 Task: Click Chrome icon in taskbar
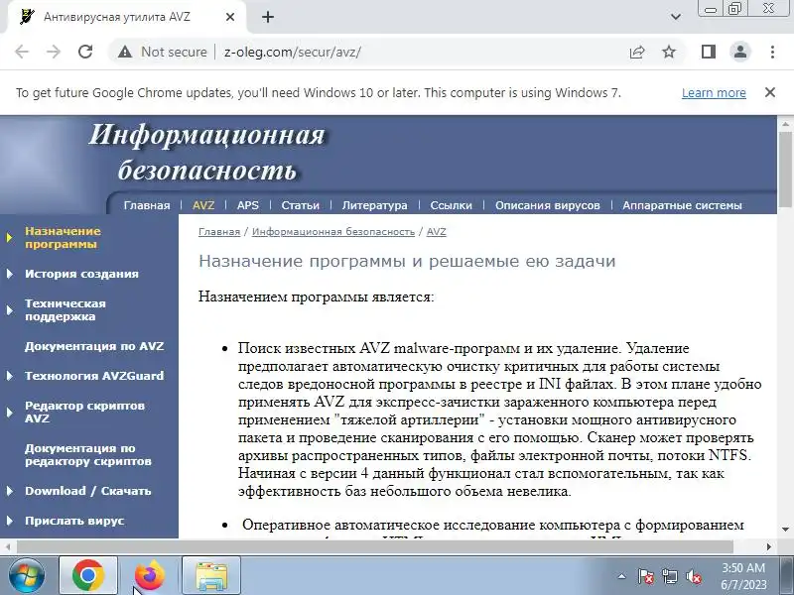(x=88, y=575)
